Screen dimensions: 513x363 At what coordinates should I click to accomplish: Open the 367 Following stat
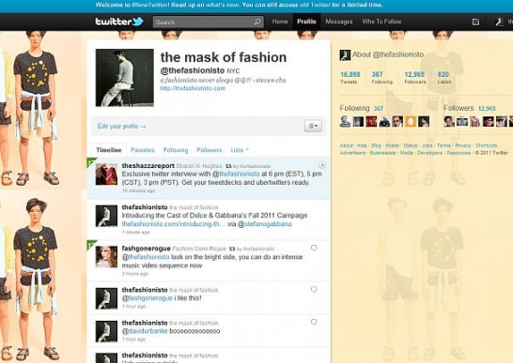coord(381,78)
